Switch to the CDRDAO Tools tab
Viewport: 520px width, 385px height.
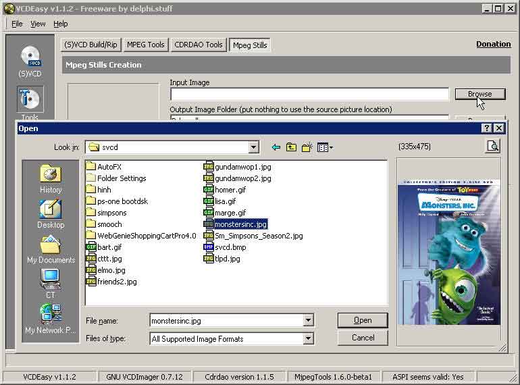(198, 45)
